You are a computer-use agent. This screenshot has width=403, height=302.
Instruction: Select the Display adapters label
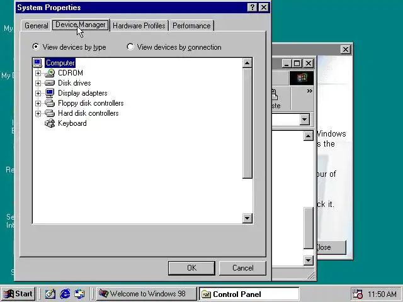click(82, 93)
